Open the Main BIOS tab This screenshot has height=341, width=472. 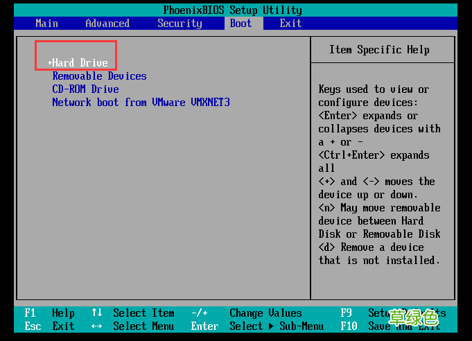coord(46,23)
